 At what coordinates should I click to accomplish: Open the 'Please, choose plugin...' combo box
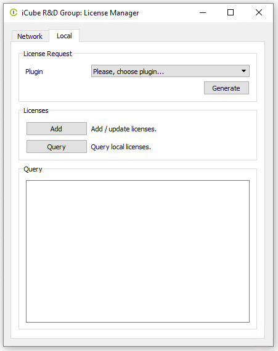(x=170, y=71)
